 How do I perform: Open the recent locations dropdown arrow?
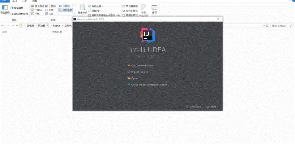pyautogui.click(x=13, y=26)
